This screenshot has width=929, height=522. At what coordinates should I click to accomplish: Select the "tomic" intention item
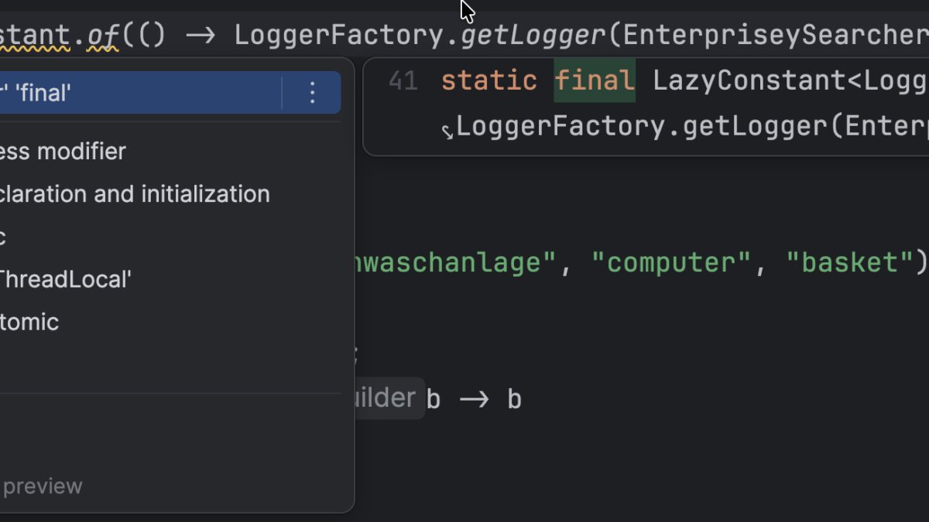click(x=29, y=322)
